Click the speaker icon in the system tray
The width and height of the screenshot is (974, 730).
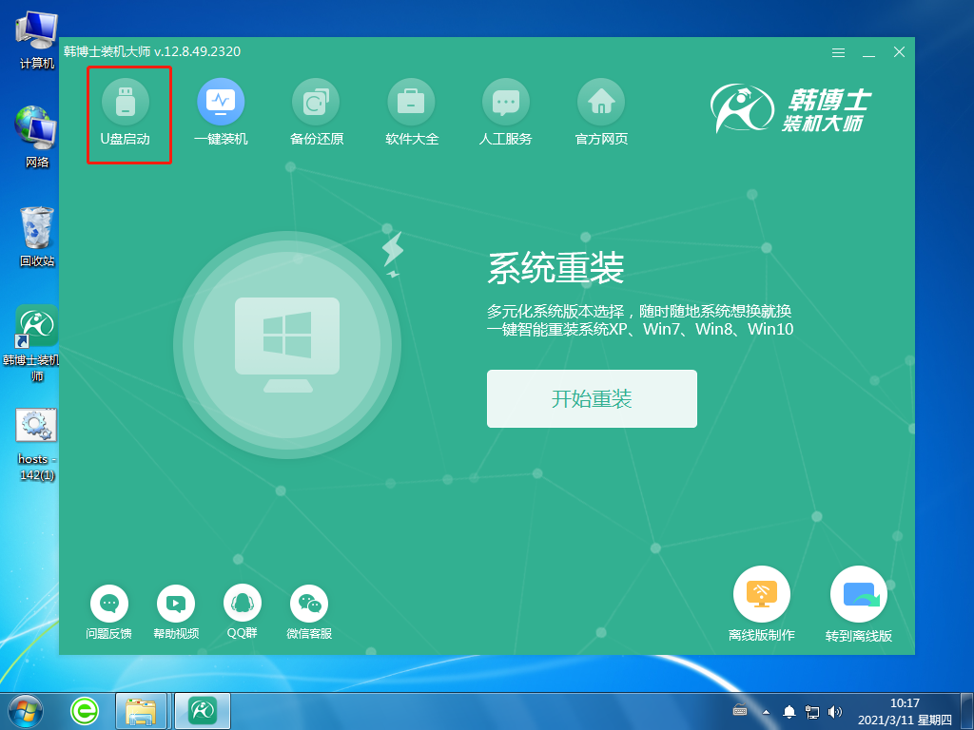click(835, 710)
